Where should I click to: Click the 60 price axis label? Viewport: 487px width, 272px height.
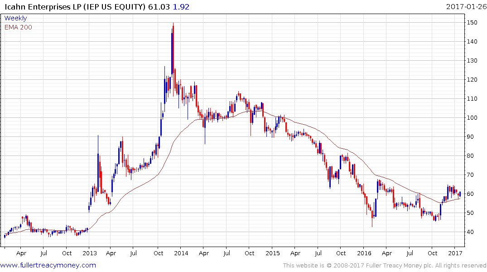tap(470, 194)
